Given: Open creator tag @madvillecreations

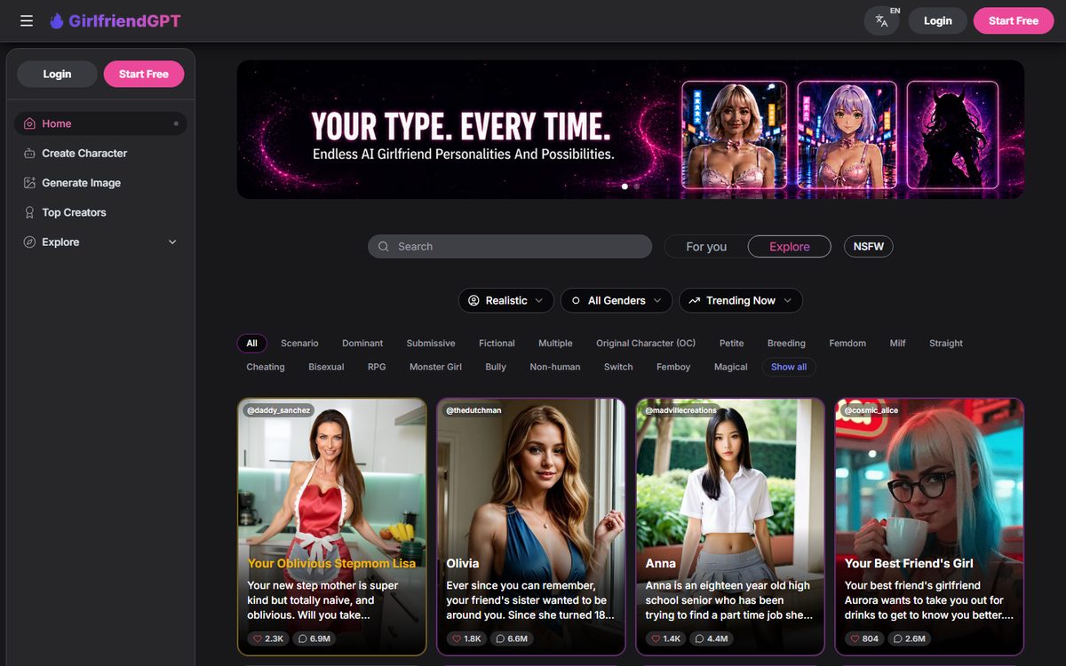Looking at the screenshot, I should click(681, 410).
